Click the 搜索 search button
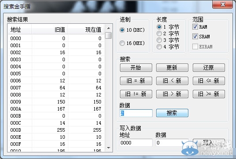 [x=172, y=113]
